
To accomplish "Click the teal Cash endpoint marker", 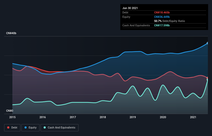I will coord(208,80).
